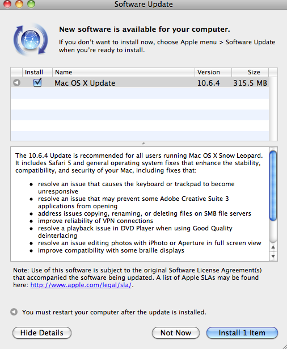The height and width of the screenshot is (349, 287).
Task: Click the version value 10.6.4
Action: [x=208, y=83]
